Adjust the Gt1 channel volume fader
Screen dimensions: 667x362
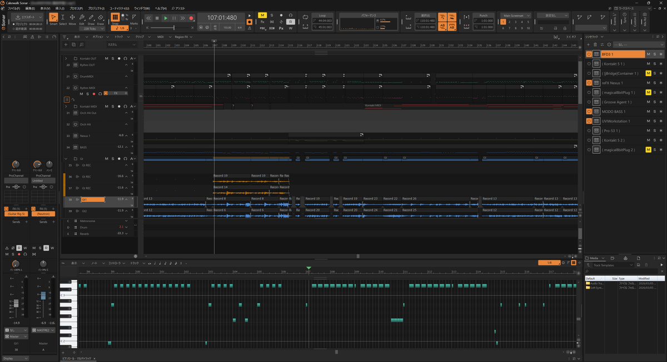(16, 303)
